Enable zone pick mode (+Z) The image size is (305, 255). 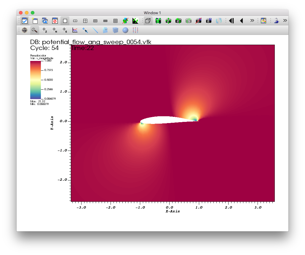(45, 30)
